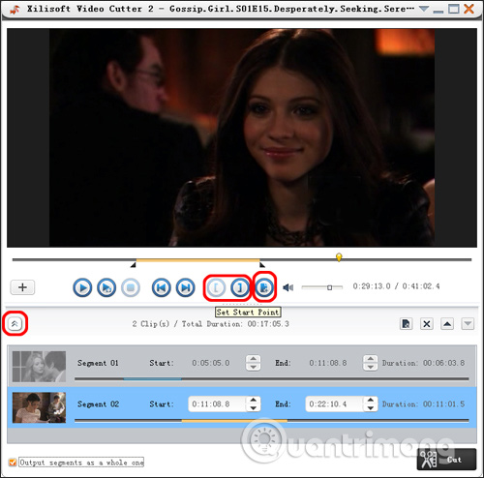484x478 pixels.
Task: Select the Segment 02 thumbnail
Action: pyautogui.click(x=39, y=407)
